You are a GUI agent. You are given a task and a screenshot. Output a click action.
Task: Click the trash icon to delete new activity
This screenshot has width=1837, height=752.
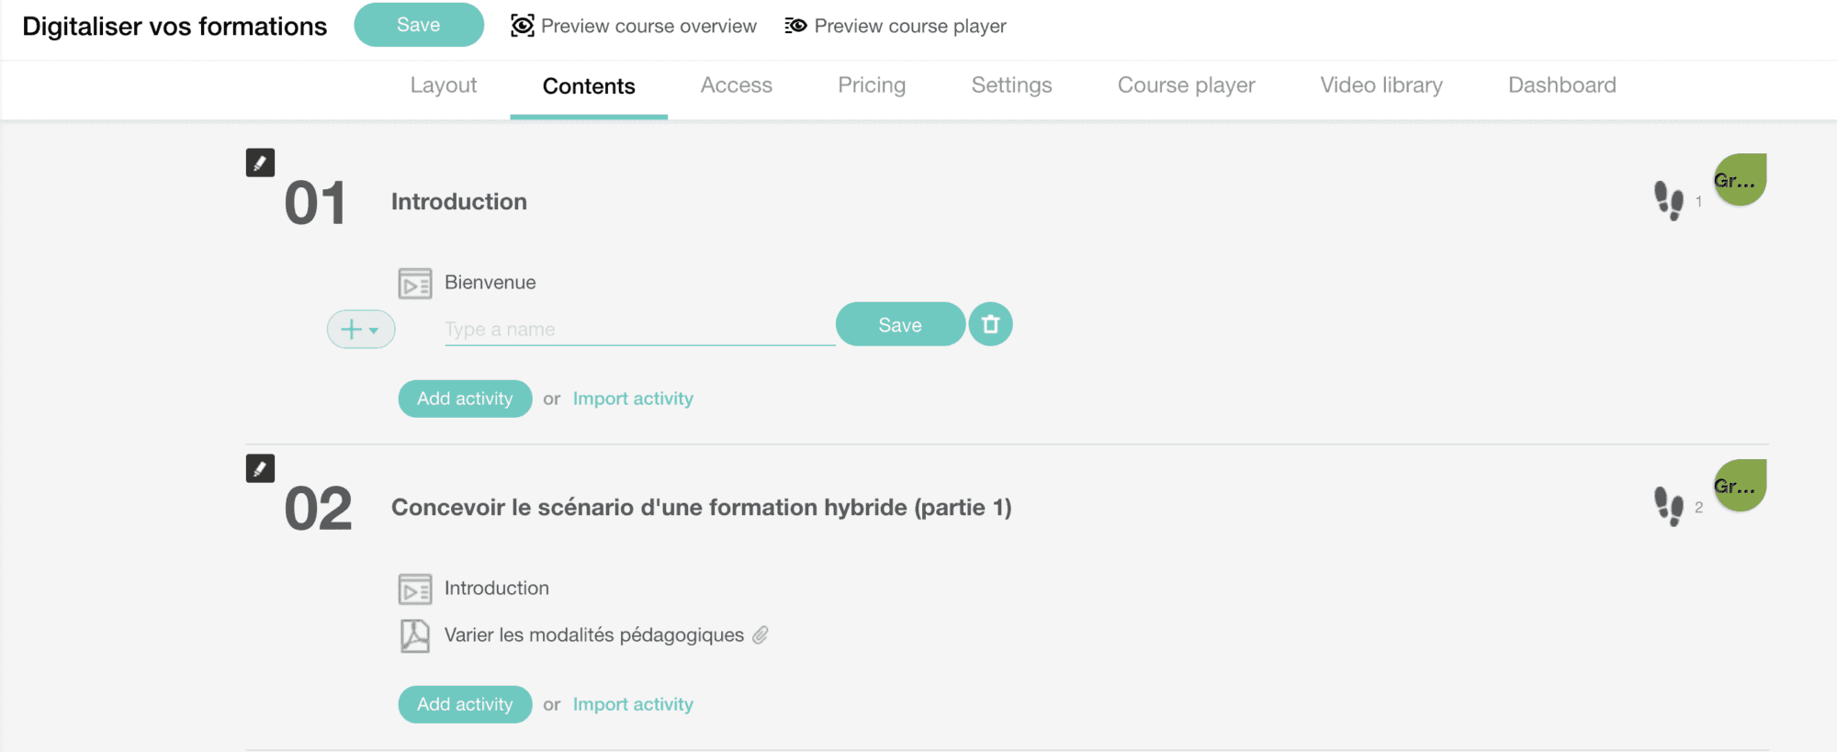pyautogui.click(x=990, y=324)
